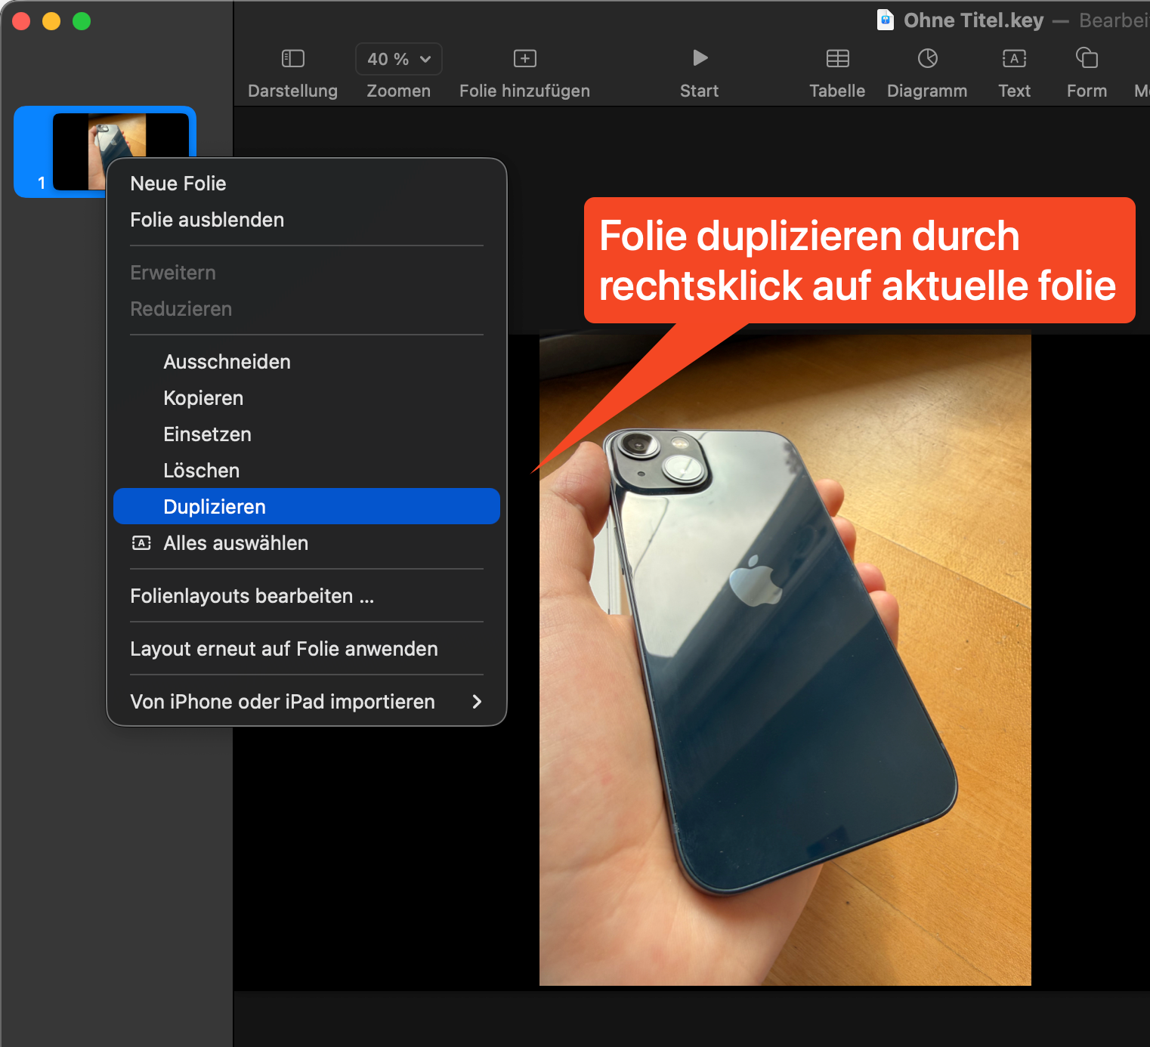1150x1047 pixels.
Task: Insert a table using the Tabelle icon
Action: click(x=837, y=59)
